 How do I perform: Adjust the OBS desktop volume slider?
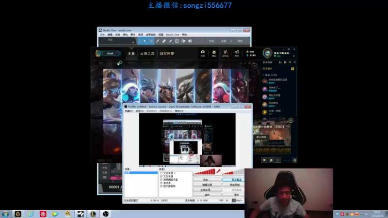point(233,172)
